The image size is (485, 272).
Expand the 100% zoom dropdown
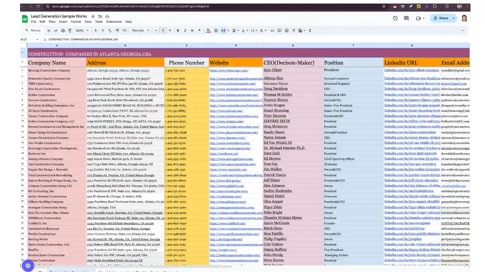coord(82,31)
